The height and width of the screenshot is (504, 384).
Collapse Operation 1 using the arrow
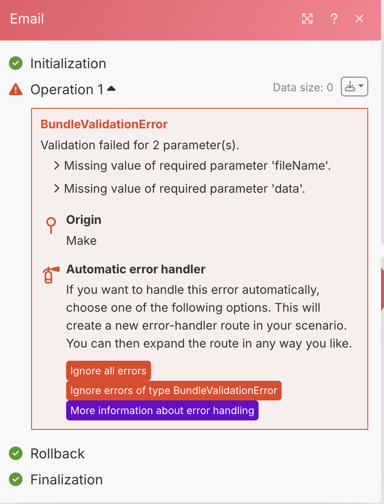[x=111, y=88]
